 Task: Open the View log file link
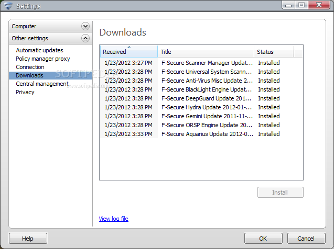[x=114, y=219]
